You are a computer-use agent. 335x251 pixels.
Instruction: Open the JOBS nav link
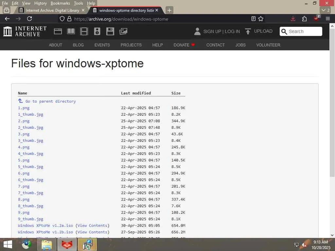pyautogui.click(x=240, y=45)
